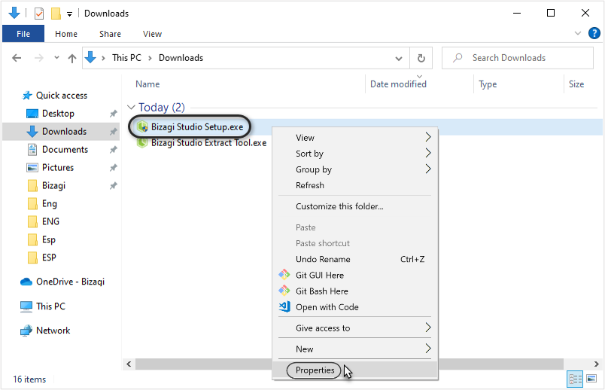Click the right arrow of the horizontal scrollbar
The width and height of the screenshot is (605, 390).
pos(597,364)
